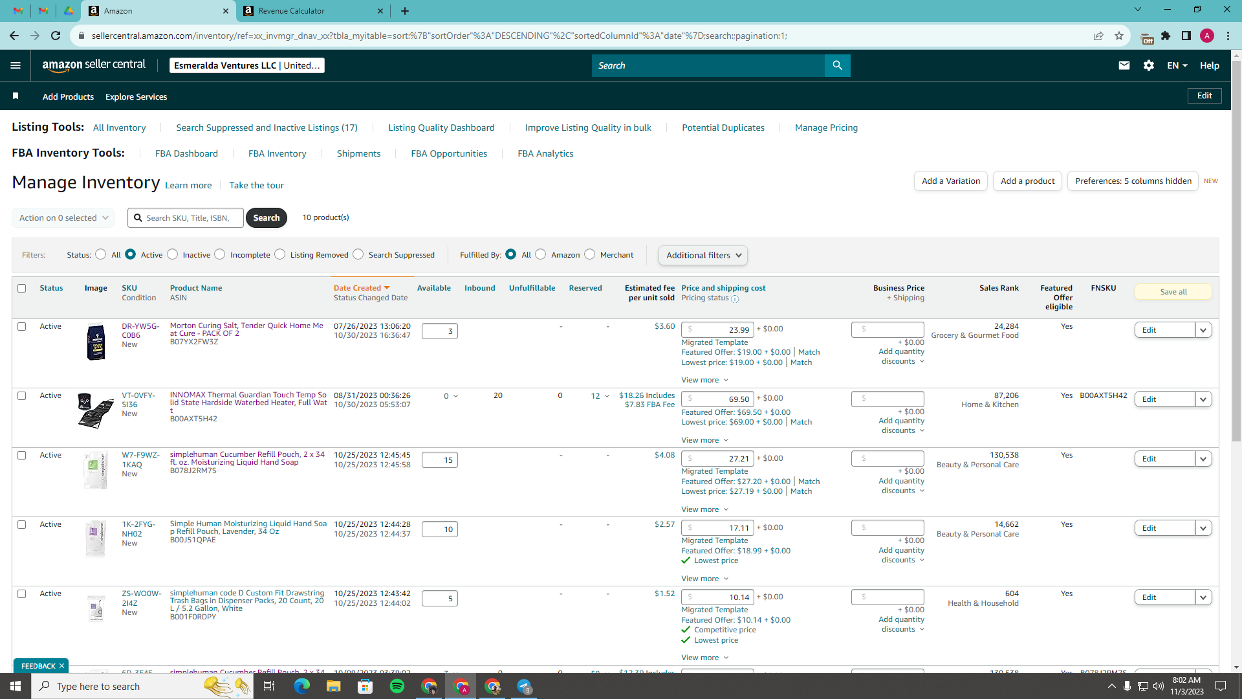
Task: Click the pricing status info icon
Action: point(735,299)
